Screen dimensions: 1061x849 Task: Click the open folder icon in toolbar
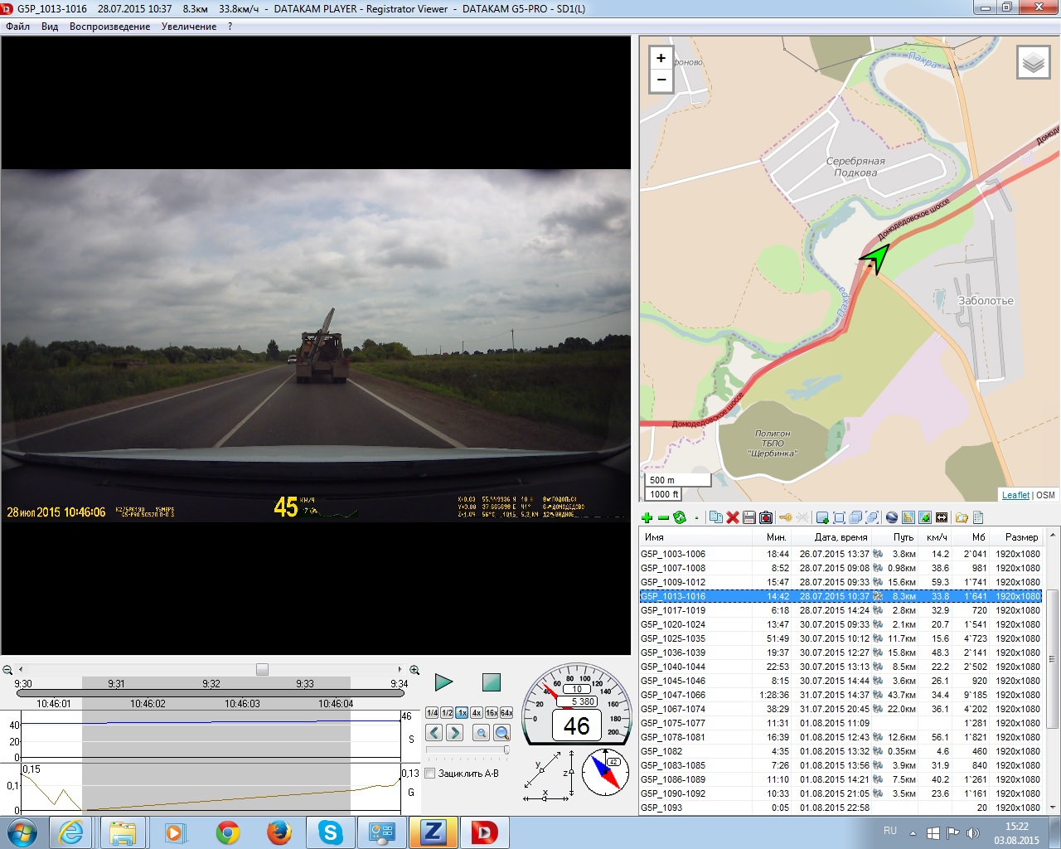point(962,517)
